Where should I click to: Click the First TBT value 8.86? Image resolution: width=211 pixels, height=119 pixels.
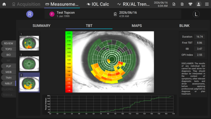(199, 43)
